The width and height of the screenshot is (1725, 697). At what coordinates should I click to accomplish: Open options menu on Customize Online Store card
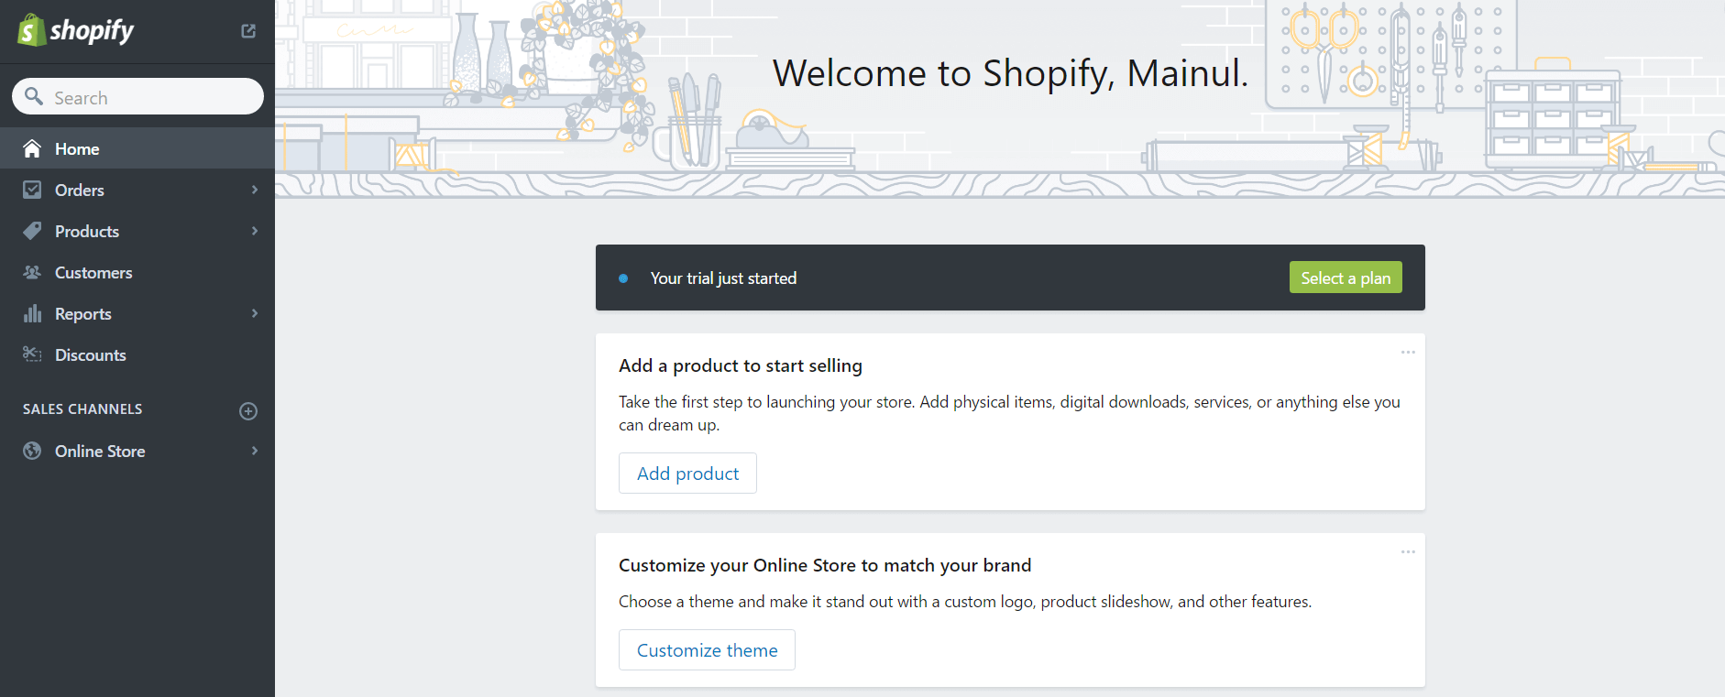pyautogui.click(x=1408, y=551)
